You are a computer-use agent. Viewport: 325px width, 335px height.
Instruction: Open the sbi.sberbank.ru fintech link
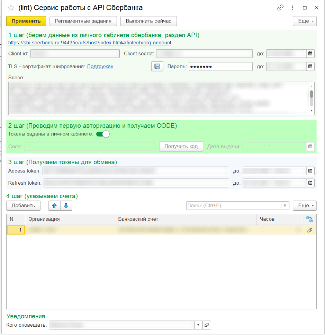point(90,43)
